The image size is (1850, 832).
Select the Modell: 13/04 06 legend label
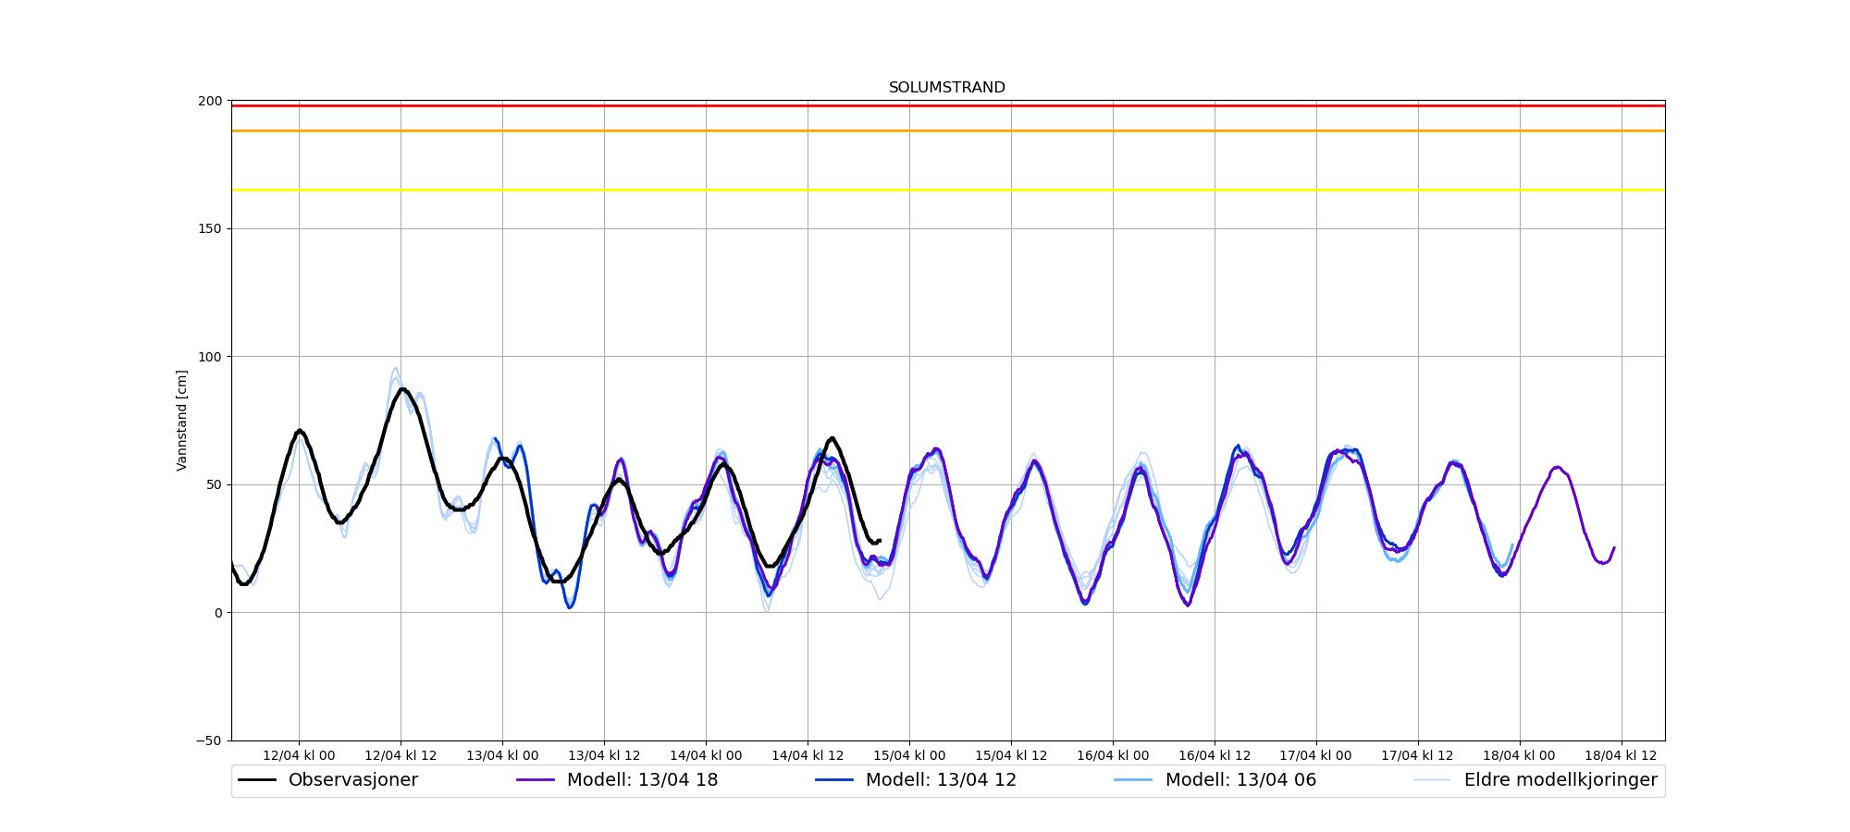[1239, 780]
